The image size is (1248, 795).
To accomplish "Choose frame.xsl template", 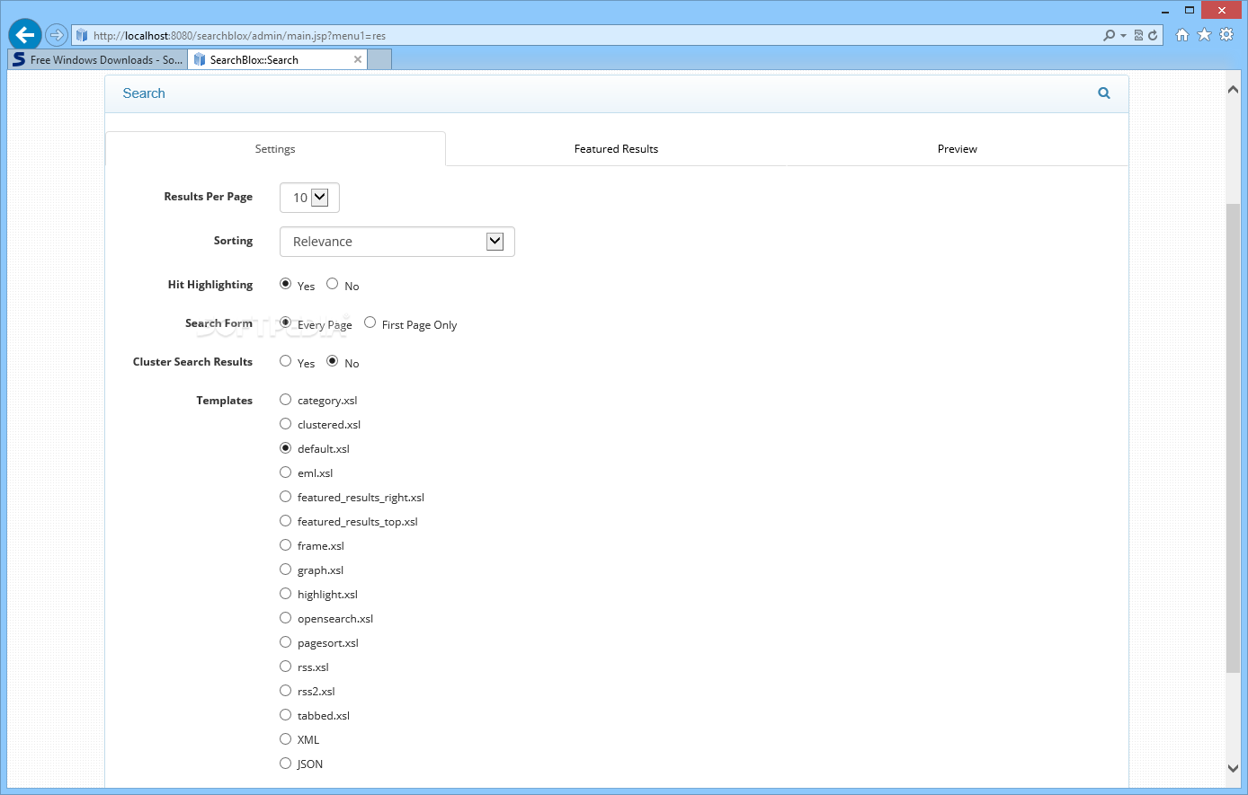I will point(285,545).
